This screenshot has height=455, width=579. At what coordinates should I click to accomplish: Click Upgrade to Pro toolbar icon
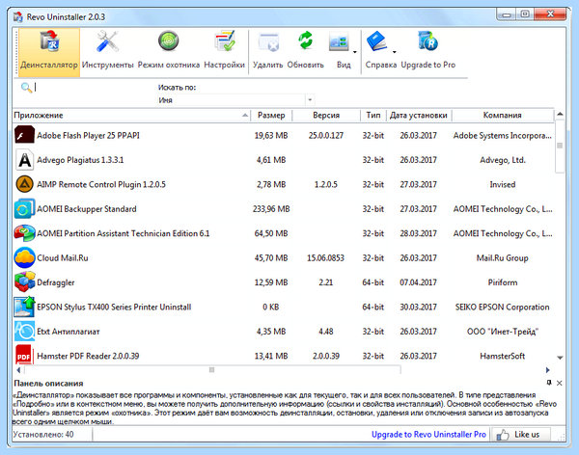tap(427, 52)
